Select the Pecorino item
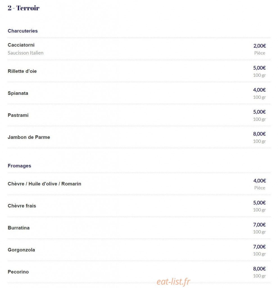Image resolution: width=278 pixels, height=288 pixels. point(18,272)
